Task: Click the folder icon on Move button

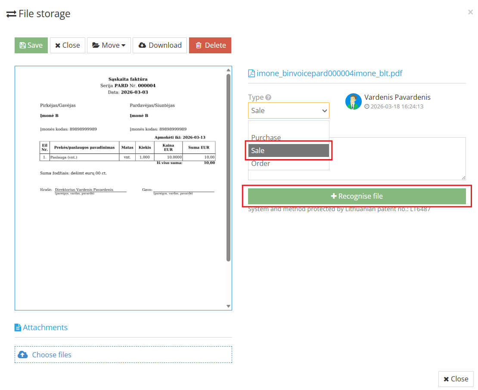Action: tap(95, 45)
